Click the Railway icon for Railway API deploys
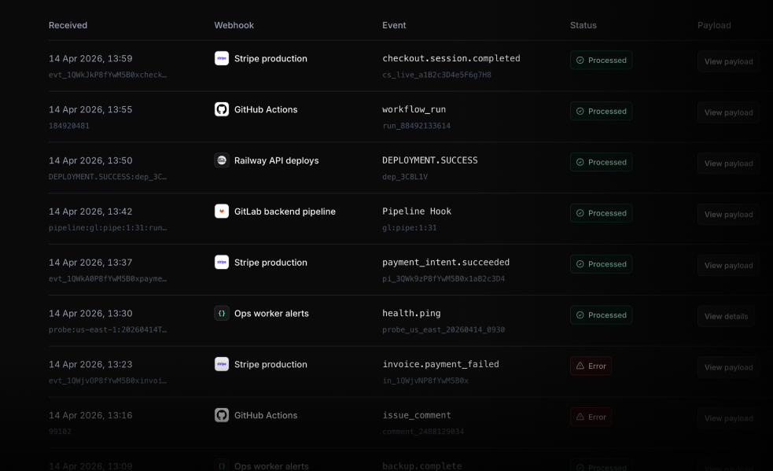This screenshot has width=773, height=471. 221,160
